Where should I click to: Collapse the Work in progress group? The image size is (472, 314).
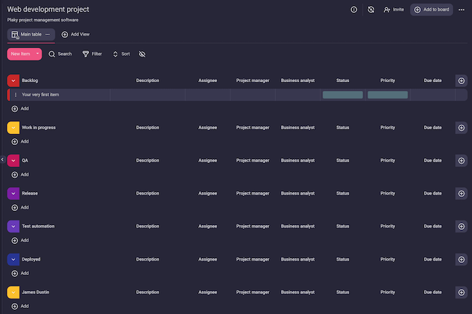pyautogui.click(x=13, y=127)
